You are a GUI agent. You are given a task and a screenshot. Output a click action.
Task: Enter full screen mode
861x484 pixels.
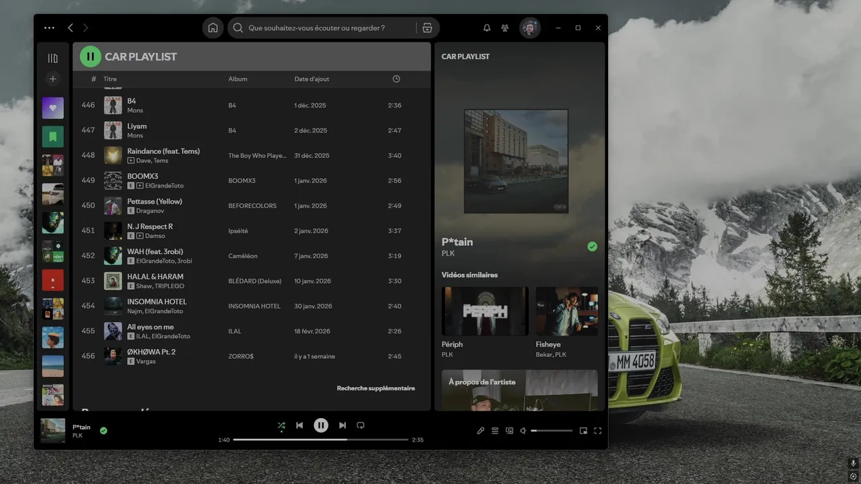597,431
